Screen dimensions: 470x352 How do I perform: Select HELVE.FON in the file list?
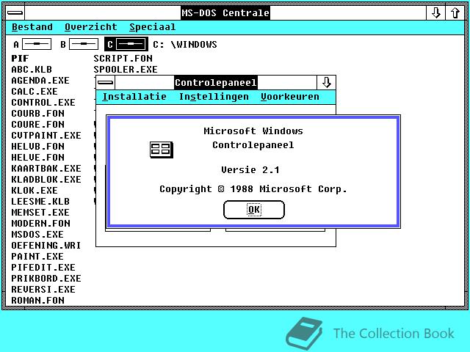pyautogui.click(x=37, y=158)
